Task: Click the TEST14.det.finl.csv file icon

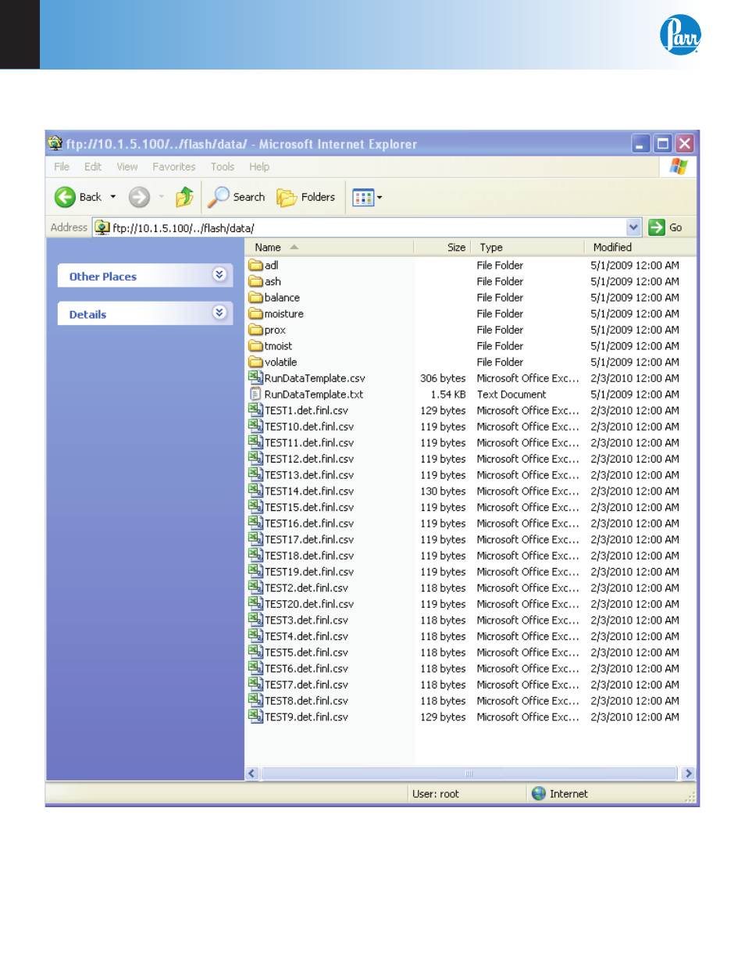Action: [x=255, y=491]
